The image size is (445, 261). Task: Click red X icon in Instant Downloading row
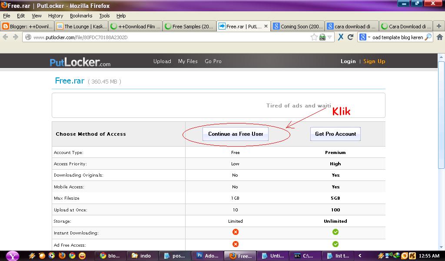[235, 232]
